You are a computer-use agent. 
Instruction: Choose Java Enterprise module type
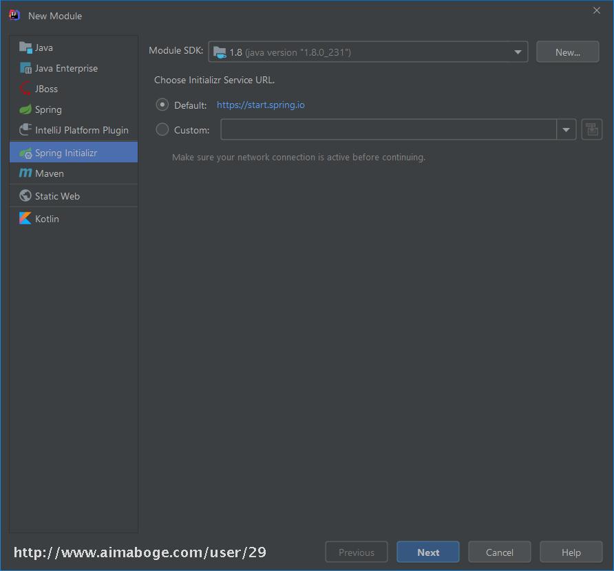pyautogui.click(x=74, y=68)
